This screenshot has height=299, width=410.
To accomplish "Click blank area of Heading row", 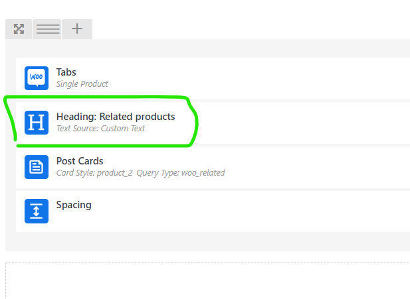I will [x=301, y=123].
